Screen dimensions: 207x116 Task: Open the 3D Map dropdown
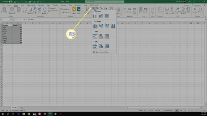[118, 11]
